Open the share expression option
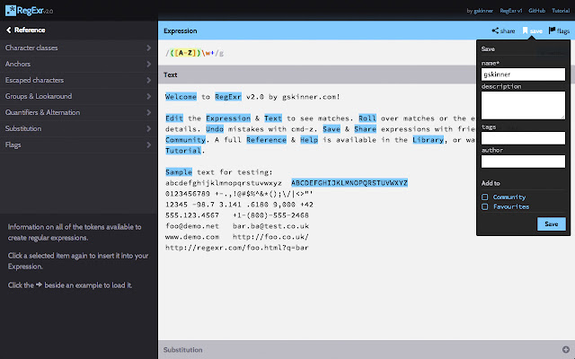This screenshot has height=359, width=575. tap(503, 31)
